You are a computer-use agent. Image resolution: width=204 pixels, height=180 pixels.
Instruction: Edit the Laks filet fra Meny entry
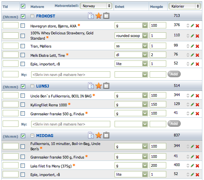coord(192,165)
